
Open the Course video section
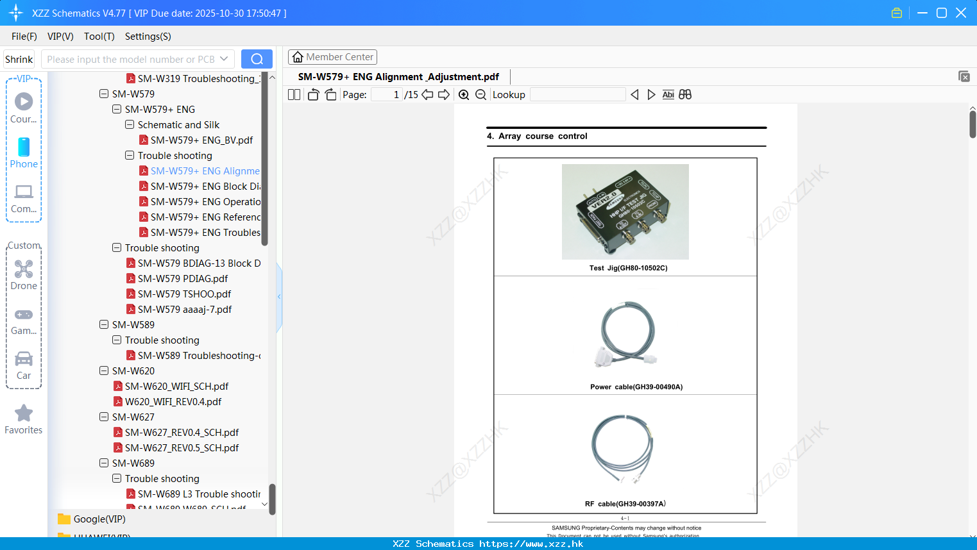pos(24,107)
